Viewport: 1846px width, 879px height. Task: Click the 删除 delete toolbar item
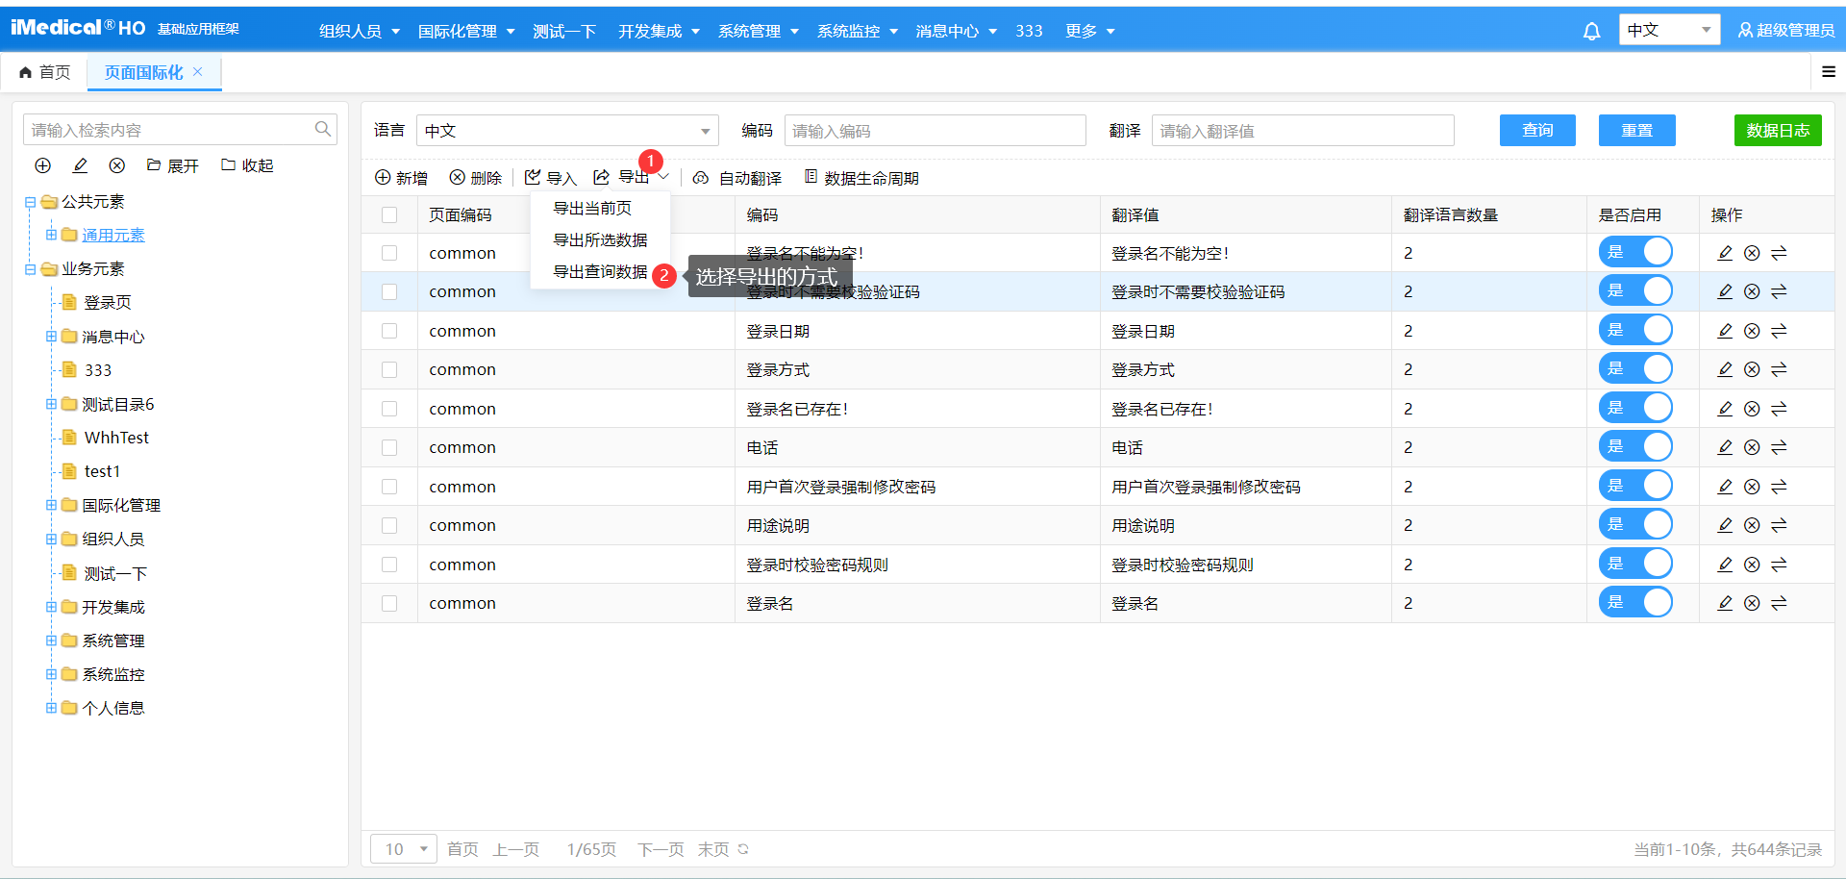(x=476, y=178)
